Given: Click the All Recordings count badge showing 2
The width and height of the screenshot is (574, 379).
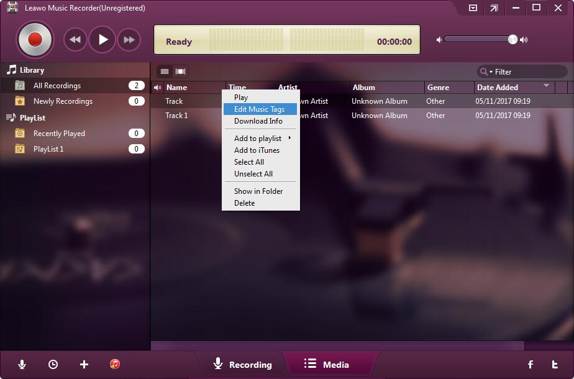Looking at the screenshot, I should 136,86.
